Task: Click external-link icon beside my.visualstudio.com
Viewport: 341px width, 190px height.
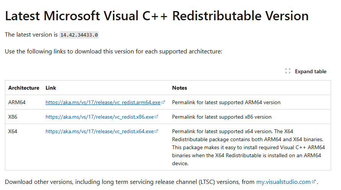Action: 314,182
